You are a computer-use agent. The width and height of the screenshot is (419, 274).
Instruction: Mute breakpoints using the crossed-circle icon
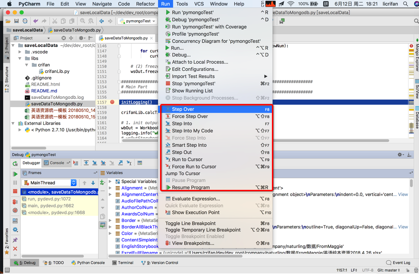(14, 210)
